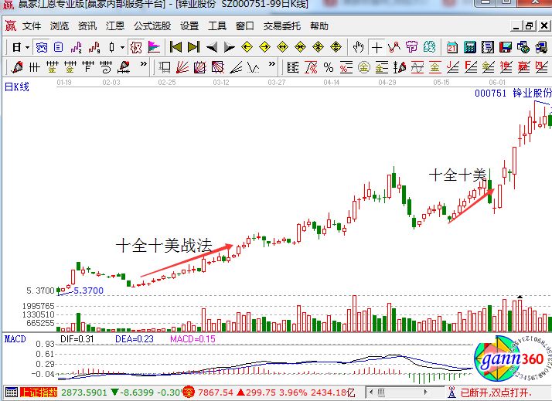Jump to last record green arrow
The image size is (552, 401).
tap(193, 47)
